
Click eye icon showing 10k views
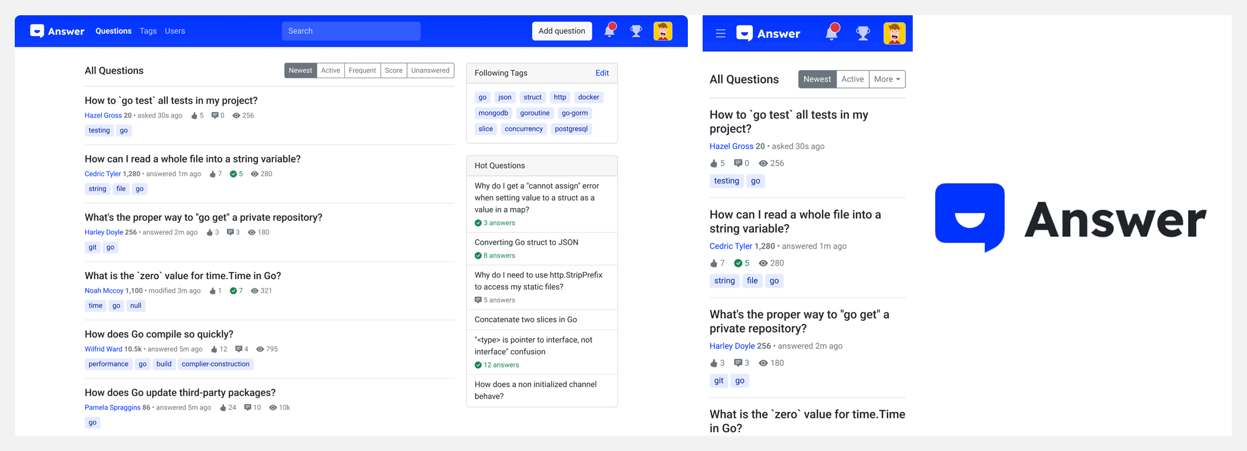click(x=273, y=408)
